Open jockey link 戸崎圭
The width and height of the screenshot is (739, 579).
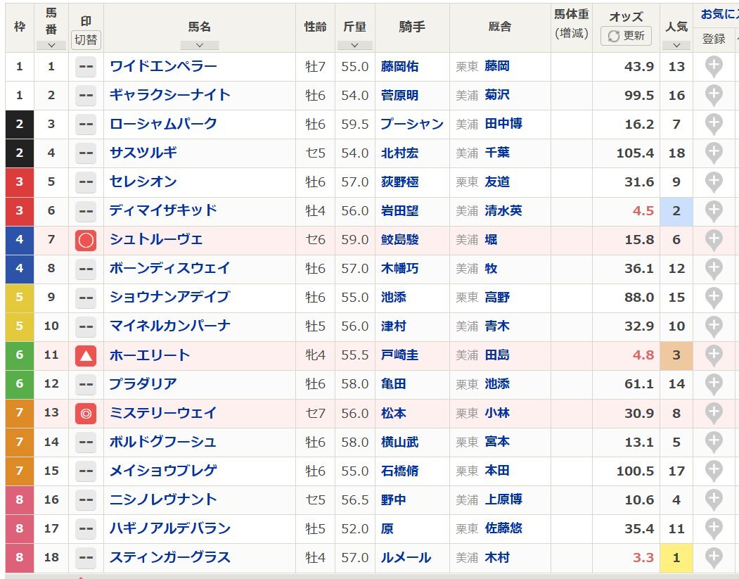tap(399, 355)
